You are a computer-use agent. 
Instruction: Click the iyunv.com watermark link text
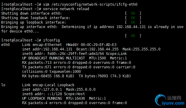[x=173, y=103]
